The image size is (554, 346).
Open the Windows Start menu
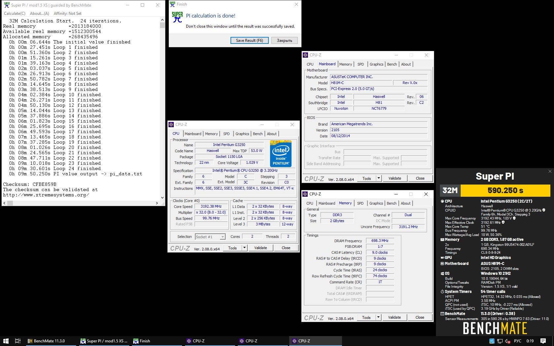6,341
